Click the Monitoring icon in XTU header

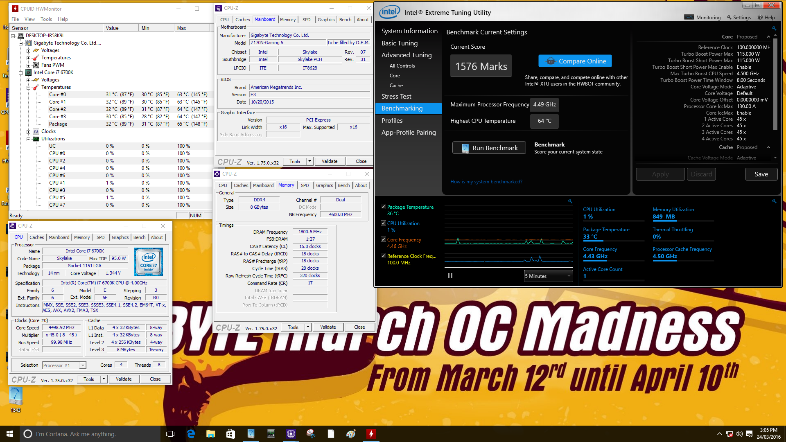pyautogui.click(x=689, y=17)
